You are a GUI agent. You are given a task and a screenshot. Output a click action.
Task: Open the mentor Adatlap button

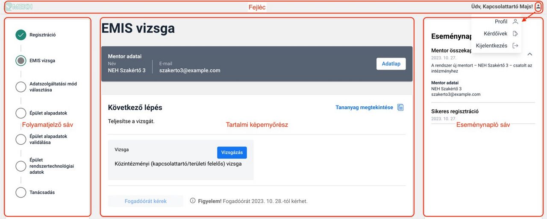click(391, 64)
